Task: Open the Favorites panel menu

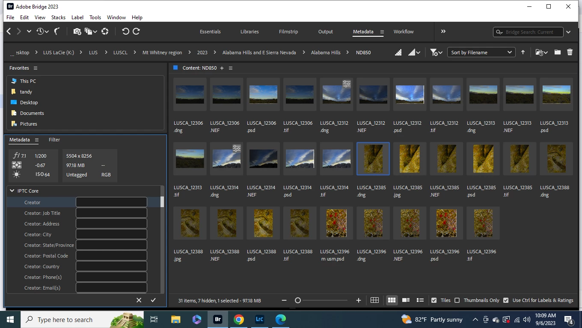Action: click(x=36, y=68)
